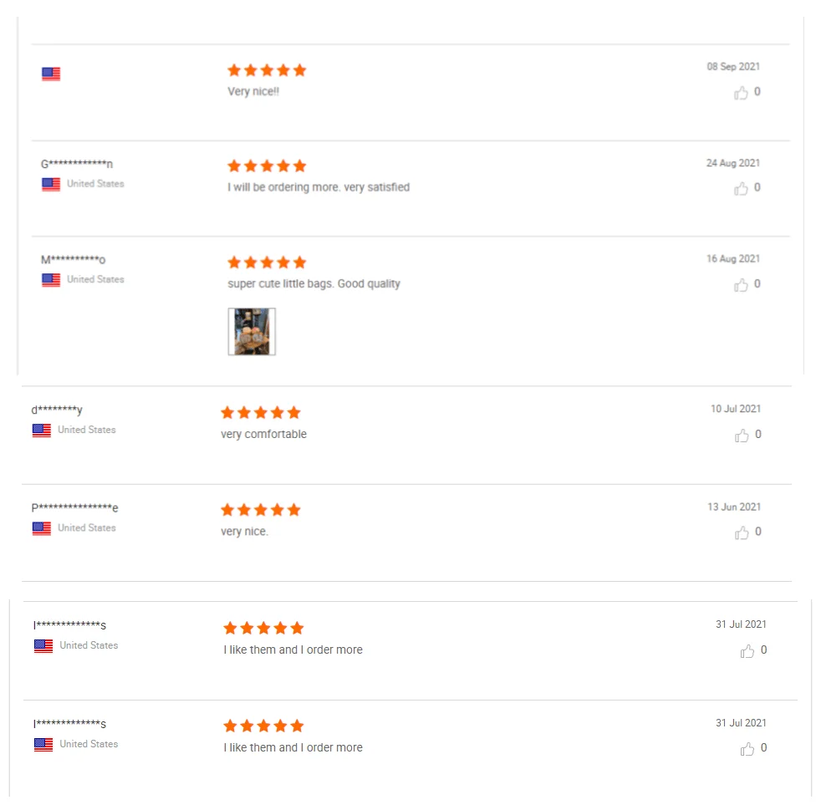Click the 'very nice.' review text
Viewport: 821px width, 805px height.
[244, 532]
